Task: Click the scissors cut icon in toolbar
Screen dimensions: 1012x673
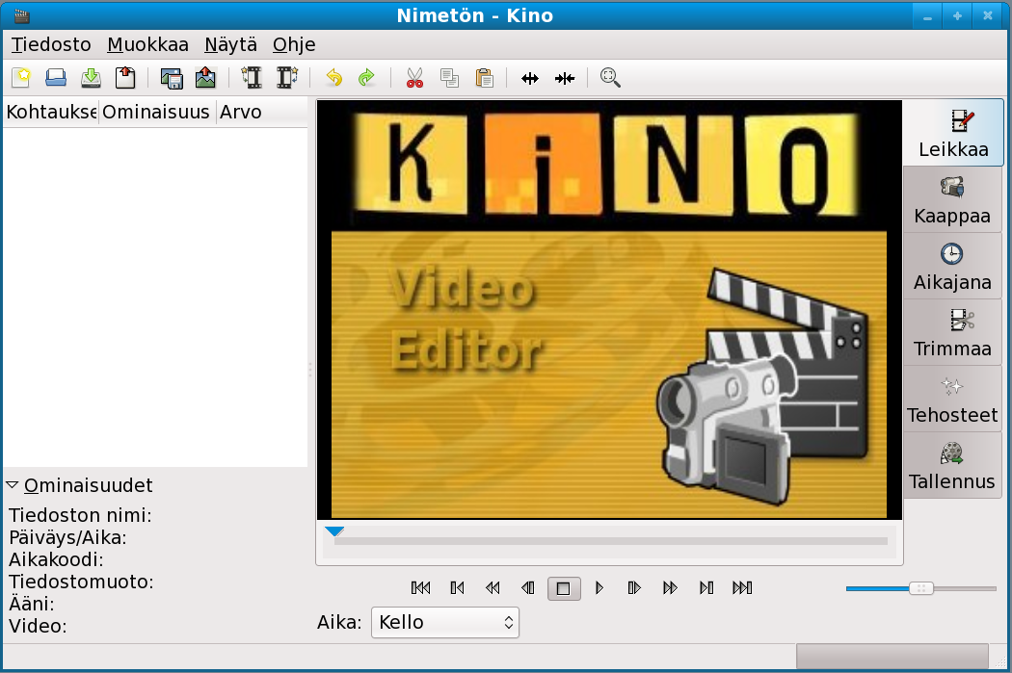Action: pyautogui.click(x=414, y=78)
